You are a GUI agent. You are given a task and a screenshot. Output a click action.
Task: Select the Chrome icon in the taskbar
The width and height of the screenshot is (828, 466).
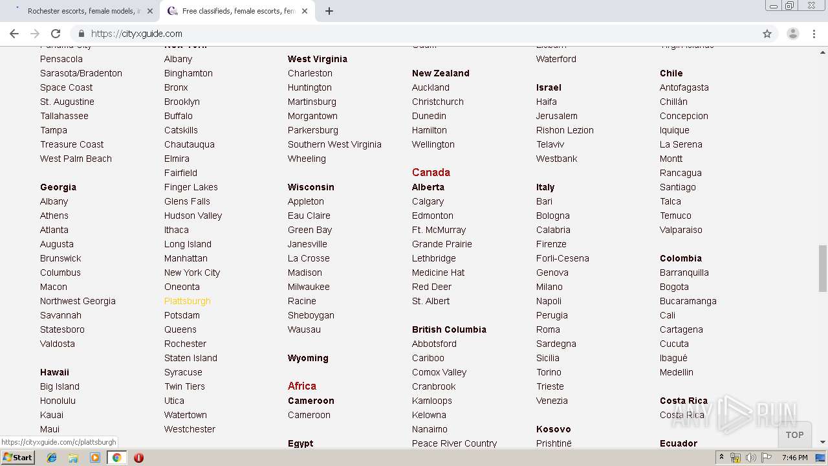(116, 458)
